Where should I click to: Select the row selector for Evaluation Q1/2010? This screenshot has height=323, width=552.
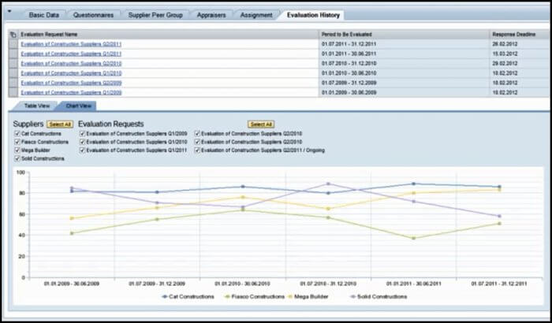coord(13,73)
